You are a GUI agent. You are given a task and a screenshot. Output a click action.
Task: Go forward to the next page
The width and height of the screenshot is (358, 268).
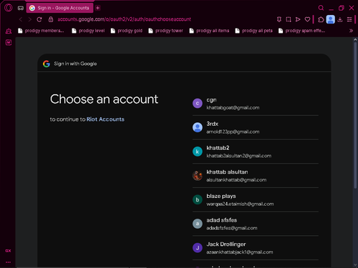(30, 19)
